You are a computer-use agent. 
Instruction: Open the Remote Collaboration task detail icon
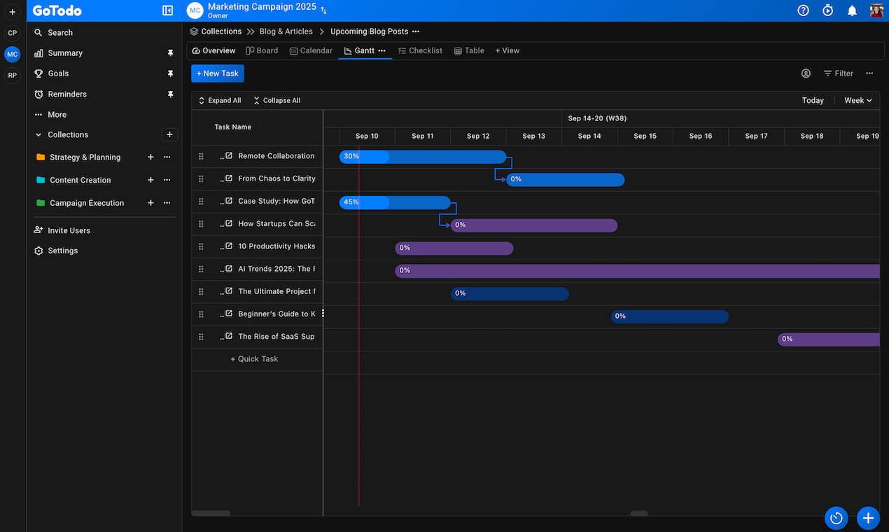(x=229, y=156)
